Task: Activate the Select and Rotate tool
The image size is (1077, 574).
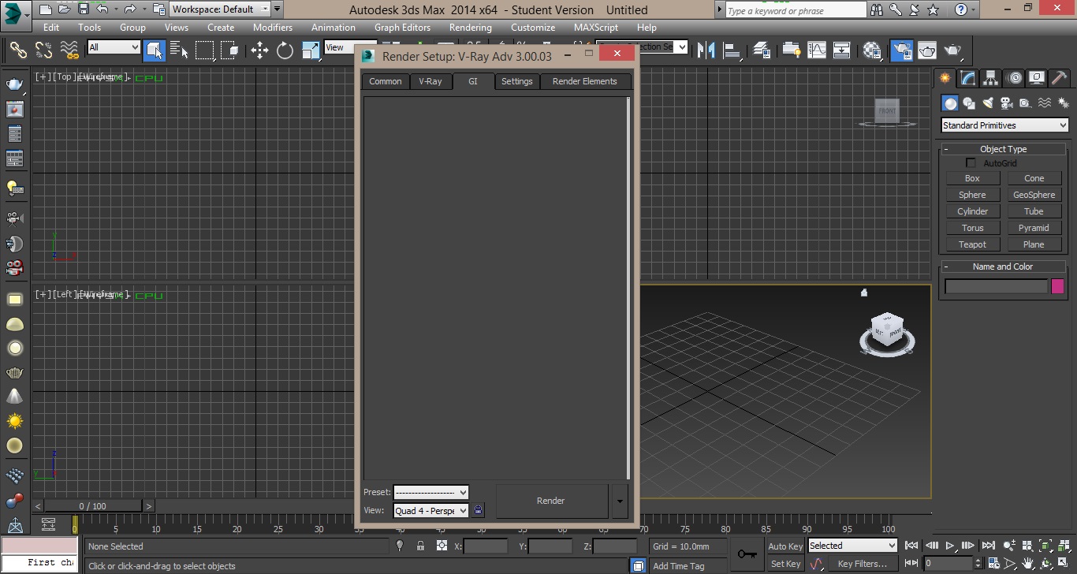Action: pos(285,50)
